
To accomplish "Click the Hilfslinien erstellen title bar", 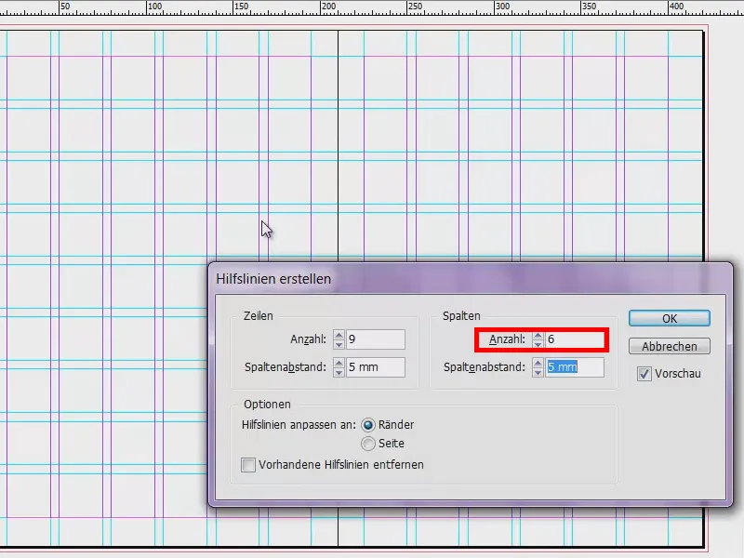I will tap(470, 278).
